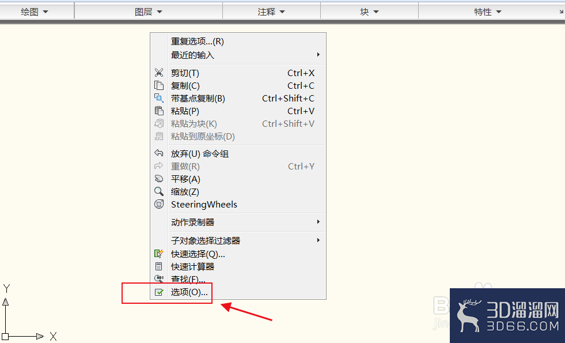Screen dimensions: 565x343
Task: Click the Find ABC magnifier icon
Action: [159, 279]
